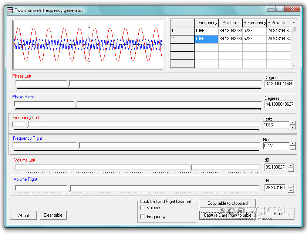The image size is (307, 234).
Task: Click the L Volume column header
Action: coord(230,23)
